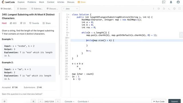
Task: Open the Explore menu item
Action: click(21, 2)
